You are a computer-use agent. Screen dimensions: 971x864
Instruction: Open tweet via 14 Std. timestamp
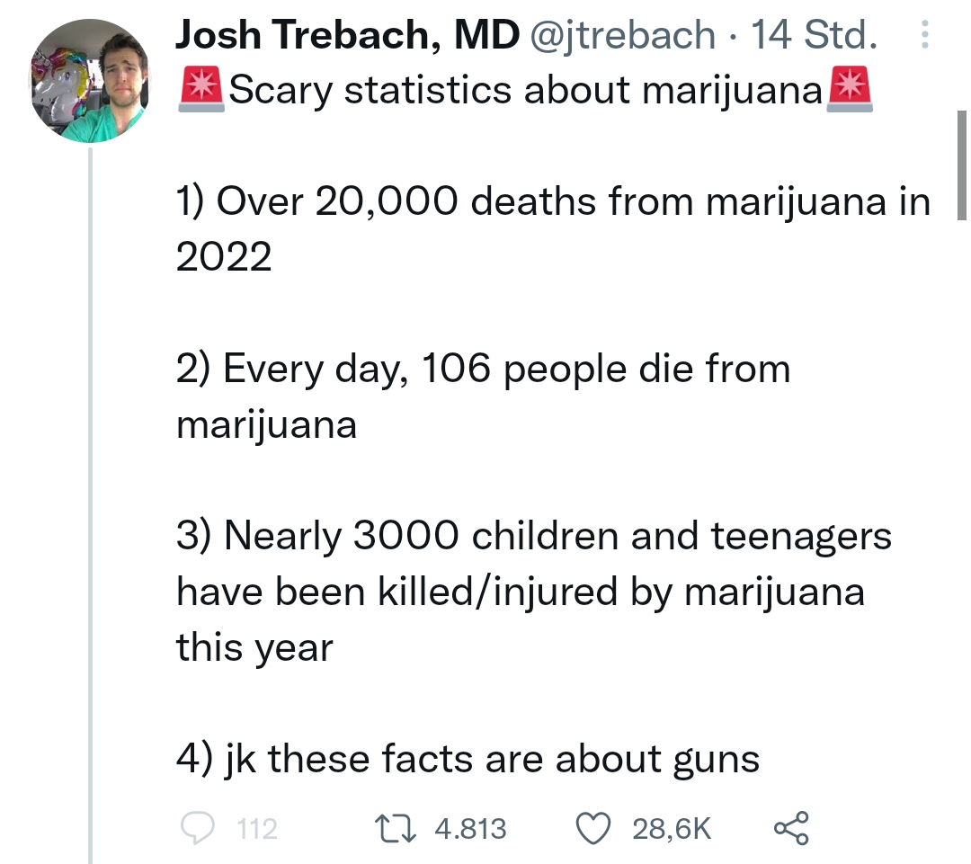pos(815,35)
